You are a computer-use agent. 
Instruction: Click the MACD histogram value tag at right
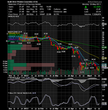pos(104,79)
